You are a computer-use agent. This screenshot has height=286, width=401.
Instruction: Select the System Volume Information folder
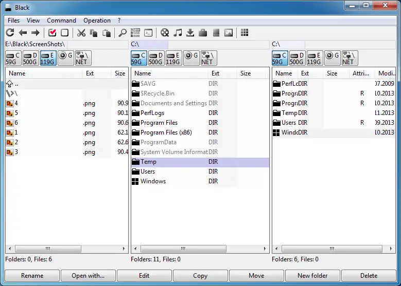tap(200, 152)
